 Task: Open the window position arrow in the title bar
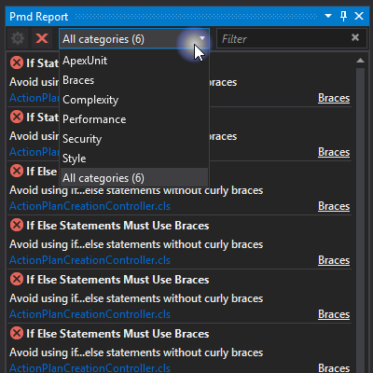(x=328, y=16)
